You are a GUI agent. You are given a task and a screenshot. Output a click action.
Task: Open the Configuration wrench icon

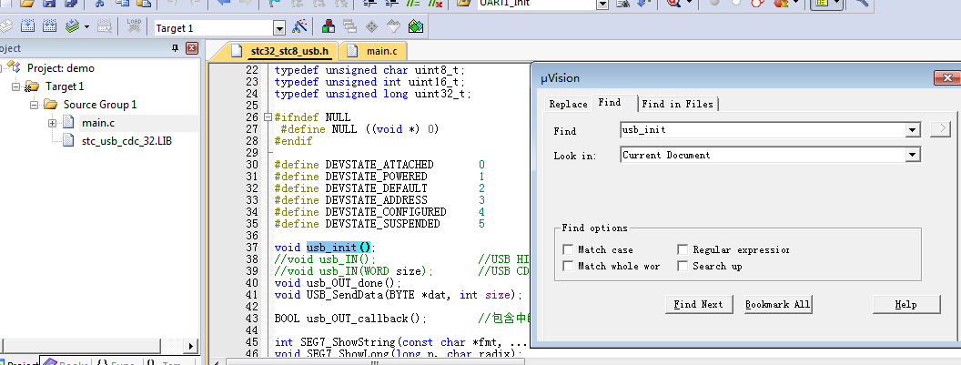pyautogui.click(x=861, y=3)
